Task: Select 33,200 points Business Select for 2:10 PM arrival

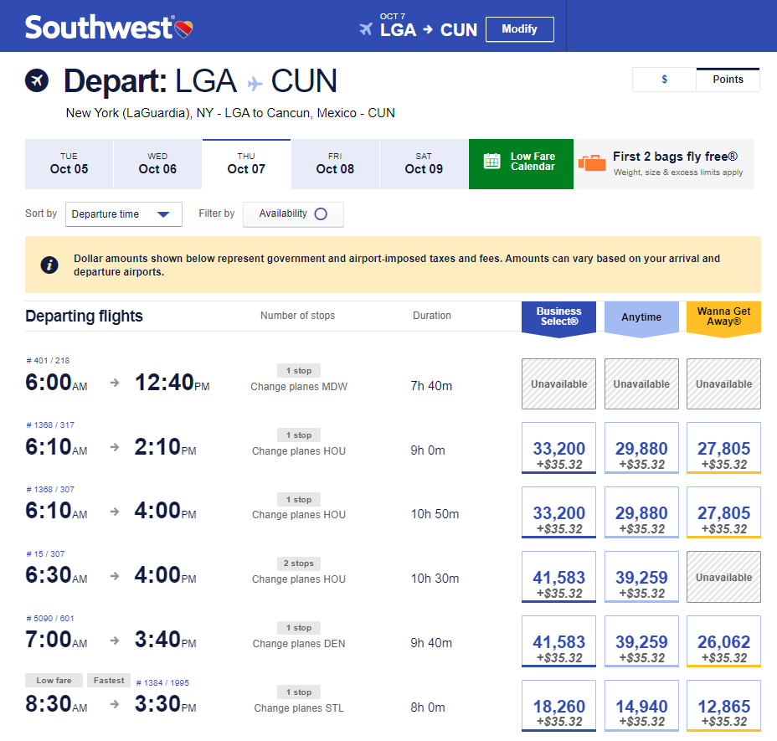Action: (558, 455)
